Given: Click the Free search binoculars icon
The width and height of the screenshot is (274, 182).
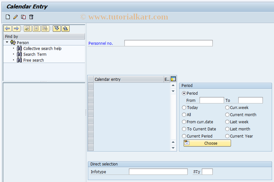Looking at the screenshot, I should 19,60.
